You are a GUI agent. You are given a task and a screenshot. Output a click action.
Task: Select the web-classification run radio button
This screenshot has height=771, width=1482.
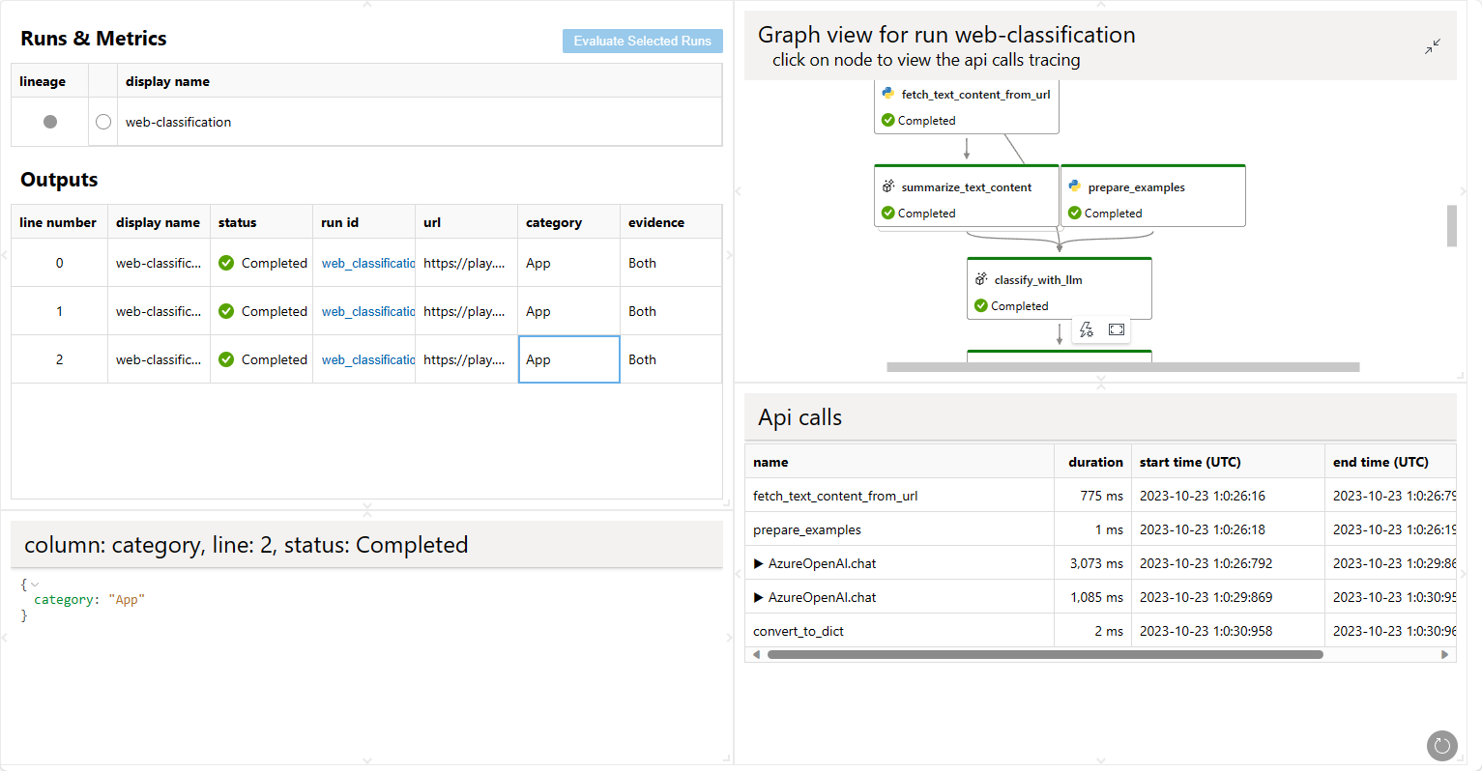103,122
